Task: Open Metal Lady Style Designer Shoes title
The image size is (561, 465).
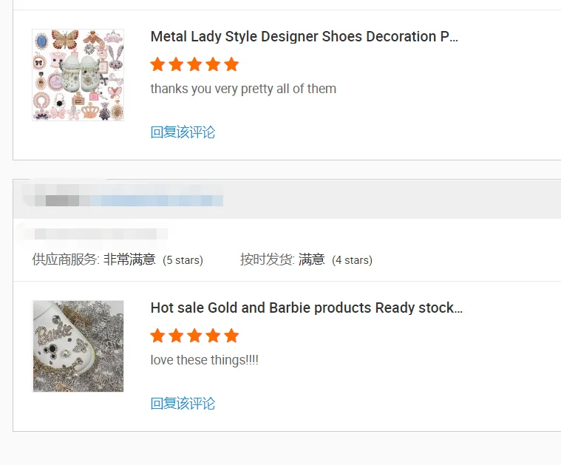Action: (304, 36)
